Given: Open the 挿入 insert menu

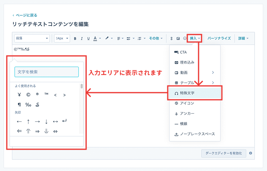Looking at the screenshot, I should 194,38.
